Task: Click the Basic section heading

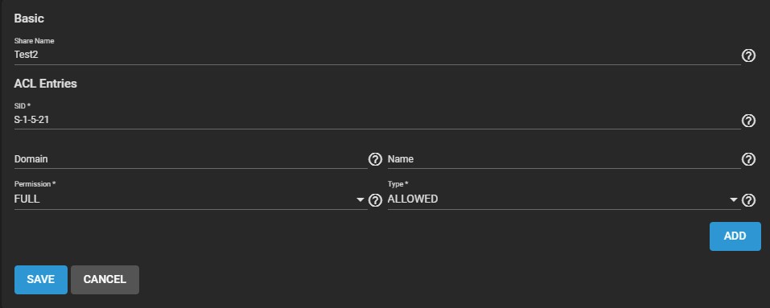Action: point(29,18)
